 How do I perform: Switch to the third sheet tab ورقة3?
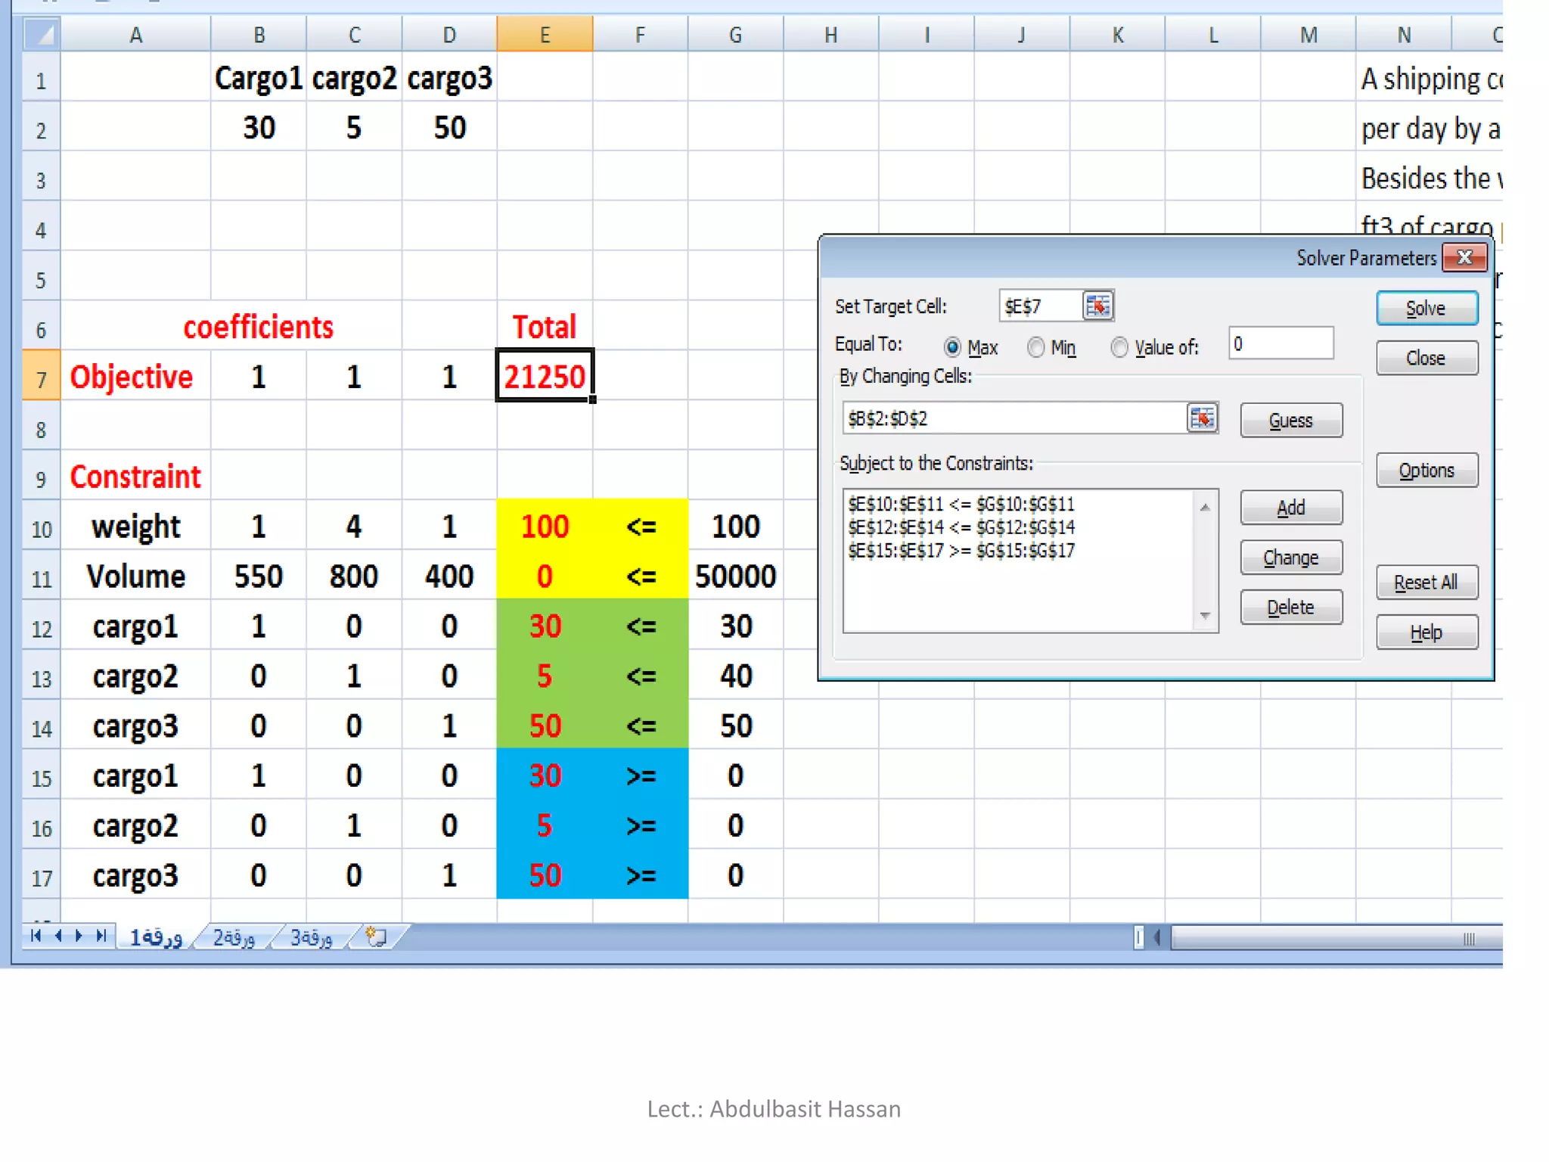tap(311, 938)
